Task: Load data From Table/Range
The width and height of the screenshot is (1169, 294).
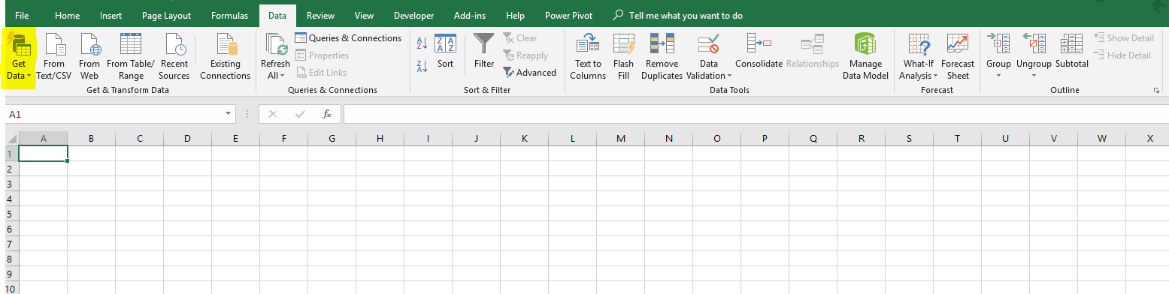Action: point(131,57)
